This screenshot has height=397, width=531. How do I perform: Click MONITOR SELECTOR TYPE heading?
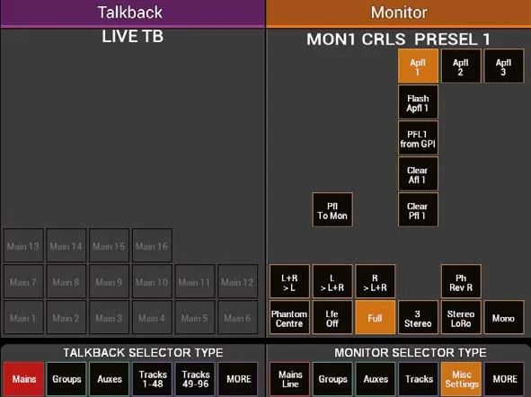coord(411,353)
